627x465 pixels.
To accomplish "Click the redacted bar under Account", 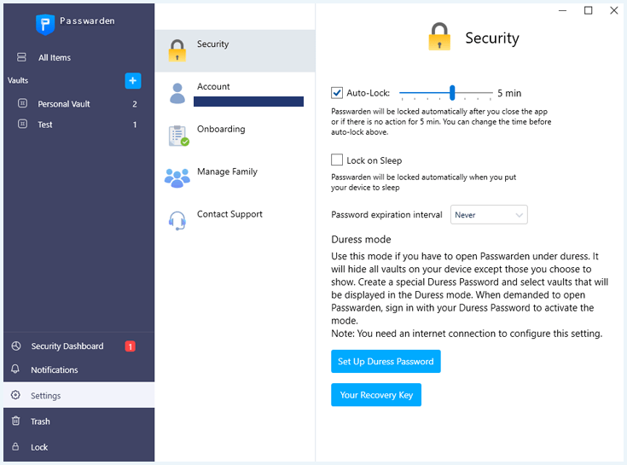I will click(248, 102).
